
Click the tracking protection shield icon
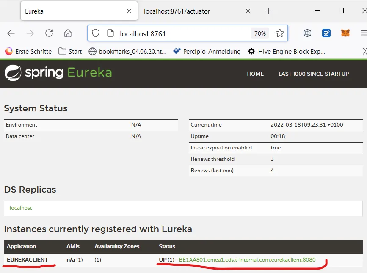(96, 33)
